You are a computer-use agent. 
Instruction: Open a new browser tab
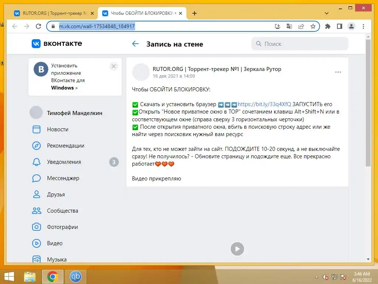coord(195,13)
